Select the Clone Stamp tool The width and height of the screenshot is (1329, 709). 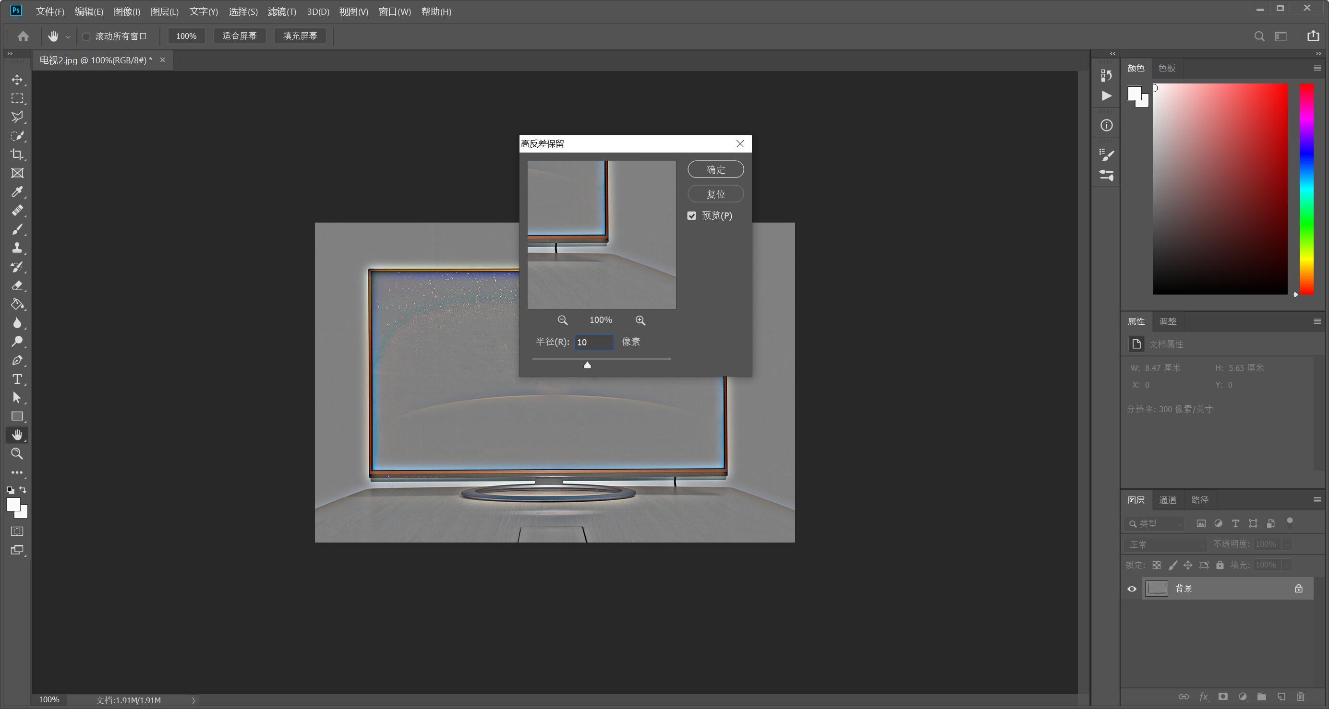17,248
